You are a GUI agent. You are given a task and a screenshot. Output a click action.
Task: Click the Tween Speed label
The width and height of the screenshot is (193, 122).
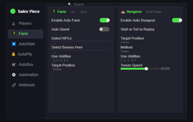click(131, 65)
